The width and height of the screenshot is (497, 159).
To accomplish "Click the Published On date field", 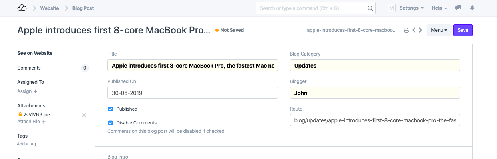I will coord(193,93).
